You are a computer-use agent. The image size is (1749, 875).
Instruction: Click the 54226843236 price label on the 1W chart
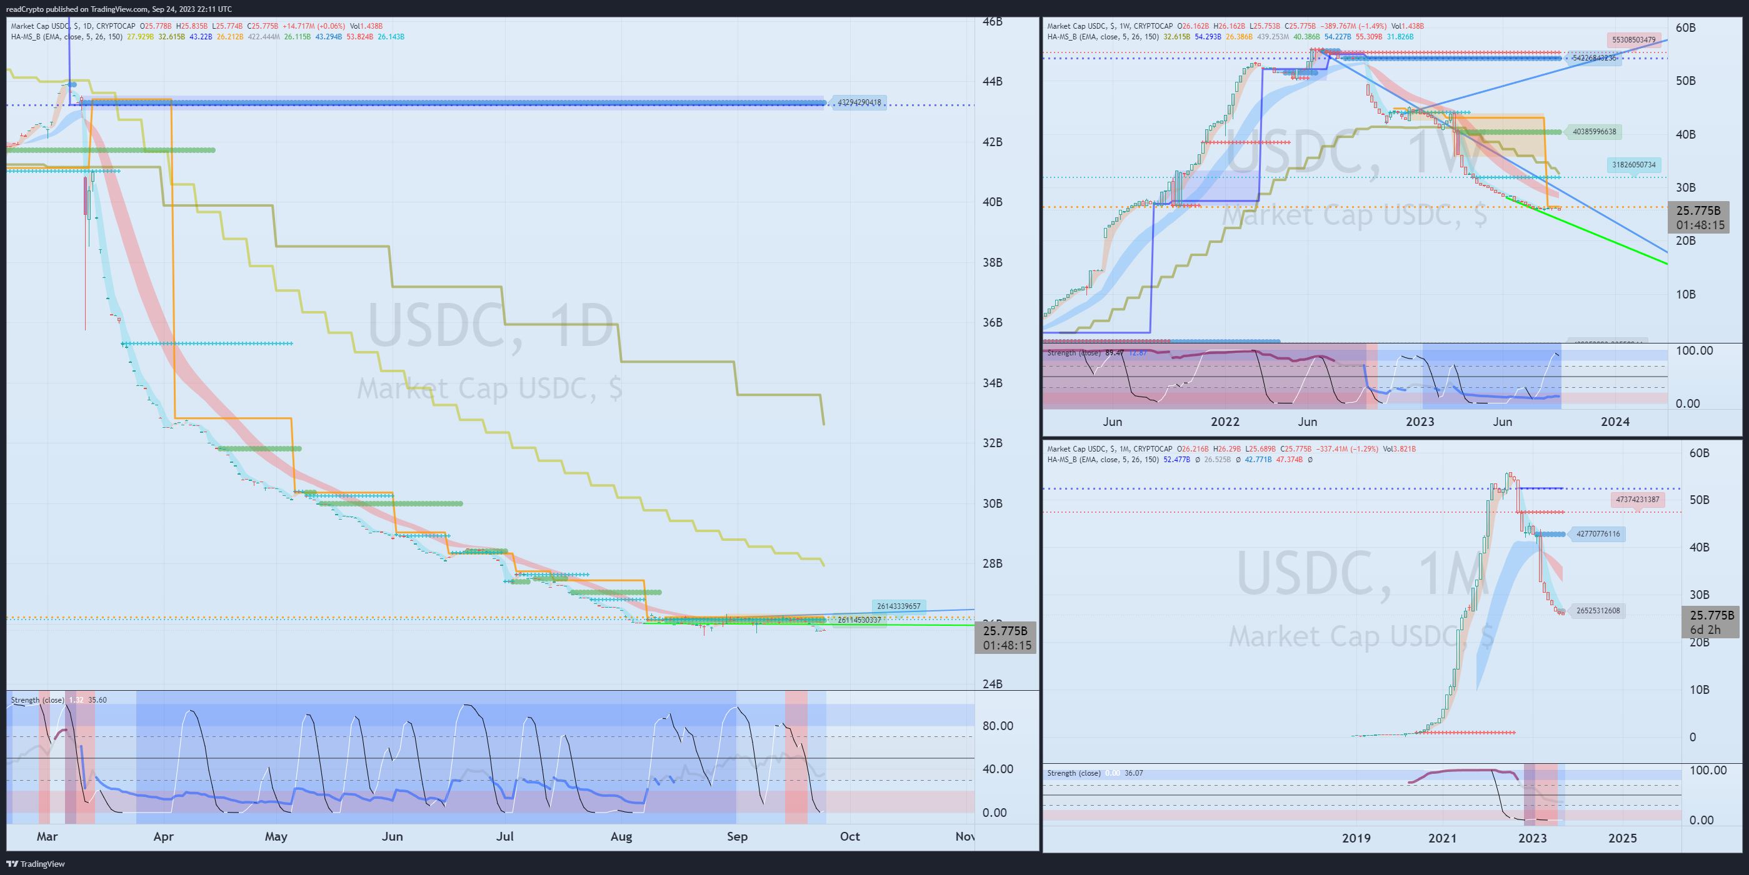click(x=1593, y=57)
